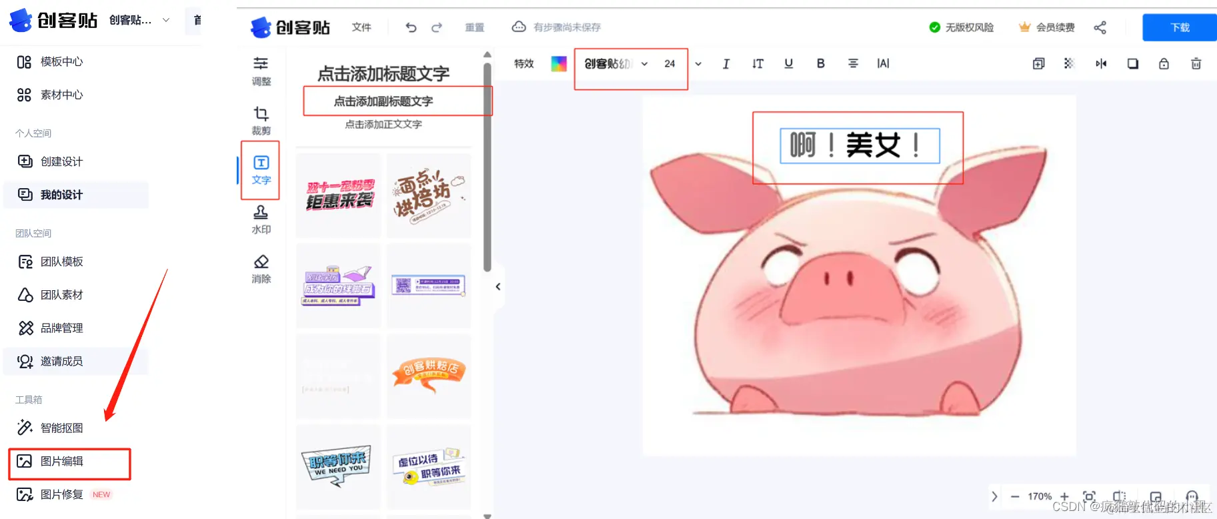The width and height of the screenshot is (1217, 519).
Task: Collapse the left text panel arrow
Action: point(498,286)
